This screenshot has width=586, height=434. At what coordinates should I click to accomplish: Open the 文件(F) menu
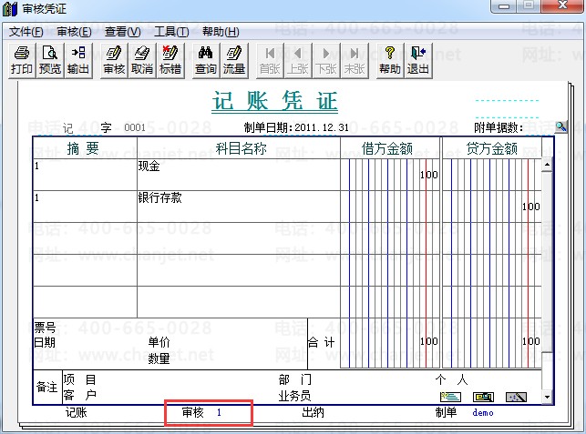26,31
